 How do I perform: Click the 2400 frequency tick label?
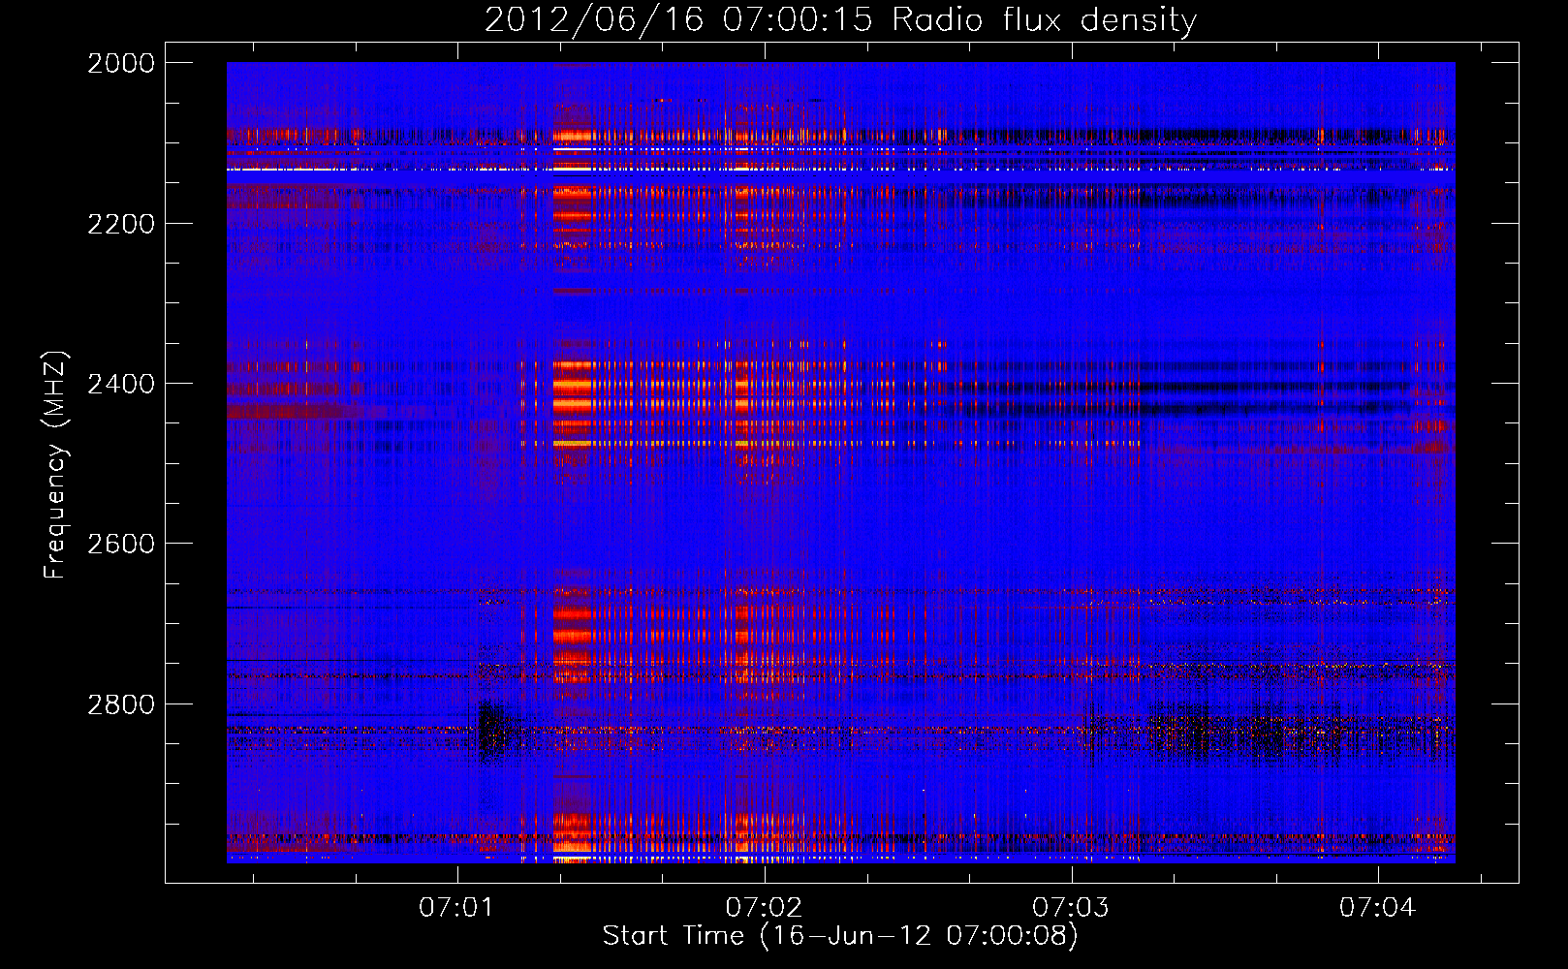[x=121, y=384]
